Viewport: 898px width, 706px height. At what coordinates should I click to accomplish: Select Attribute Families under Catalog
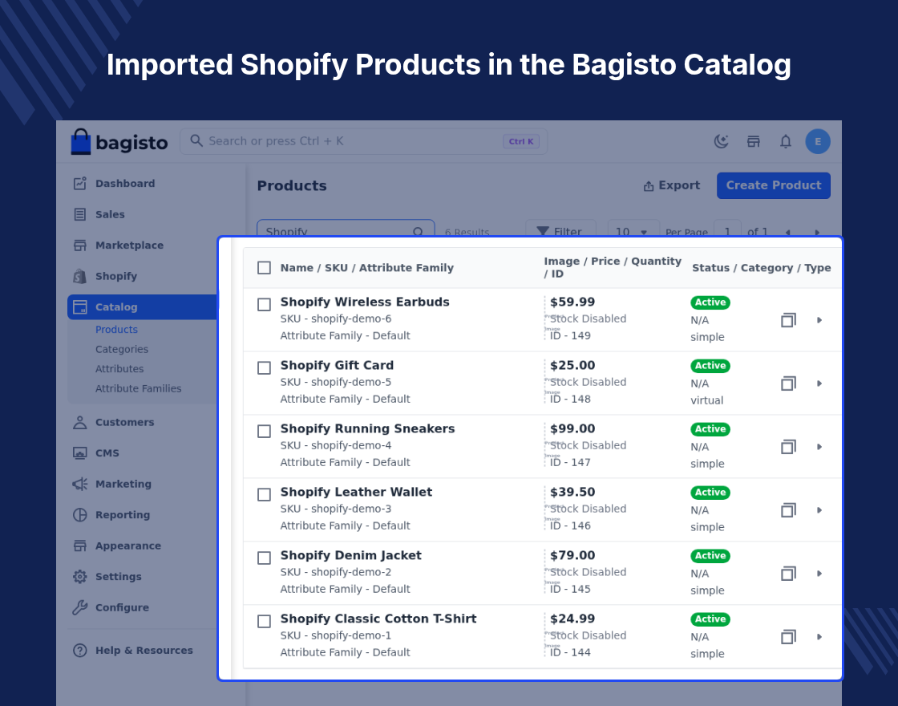pos(138,388)
